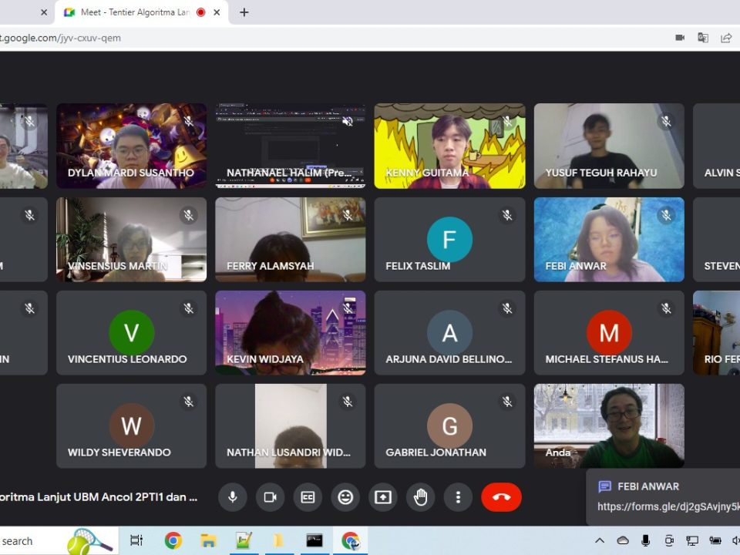Click the battery icon in system tray

click(715, 540)
